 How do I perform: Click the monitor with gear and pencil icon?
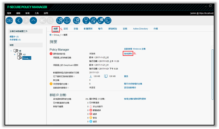77,21
